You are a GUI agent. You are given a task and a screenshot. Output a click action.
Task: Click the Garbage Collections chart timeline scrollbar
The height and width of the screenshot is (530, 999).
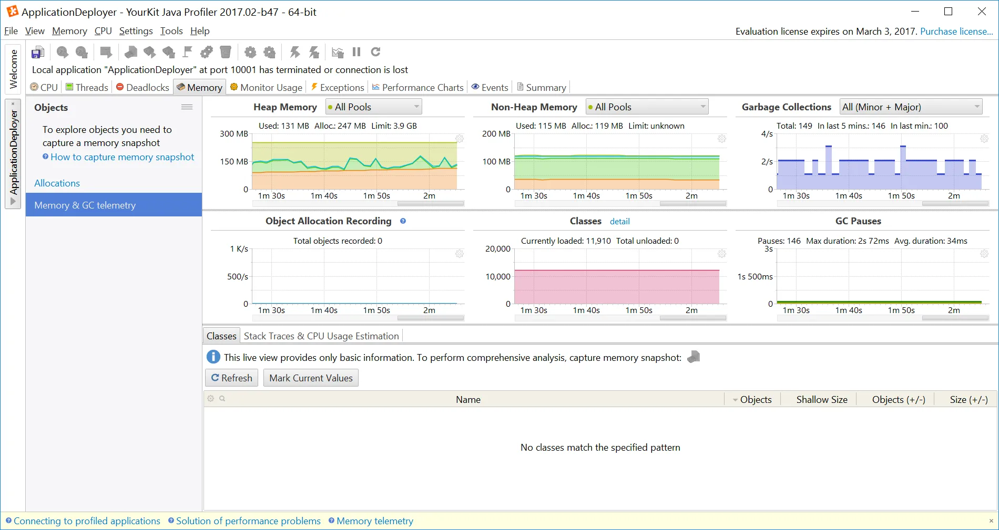pos(955,203)
